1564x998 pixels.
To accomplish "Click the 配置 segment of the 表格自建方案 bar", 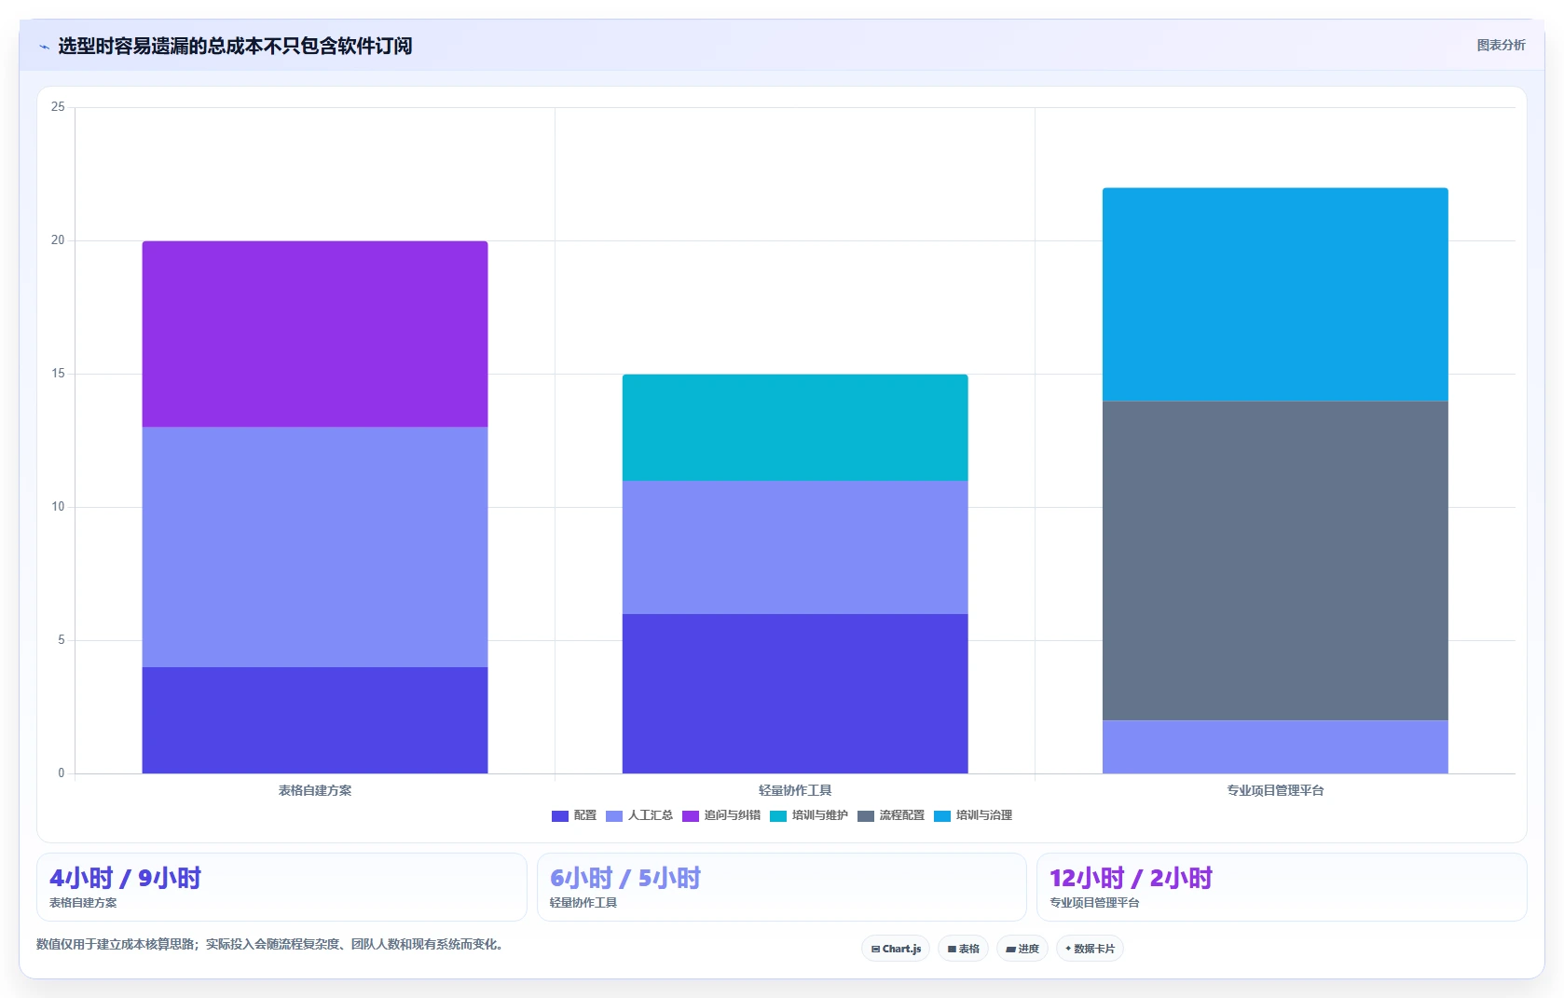I will (x=315, y=720).
